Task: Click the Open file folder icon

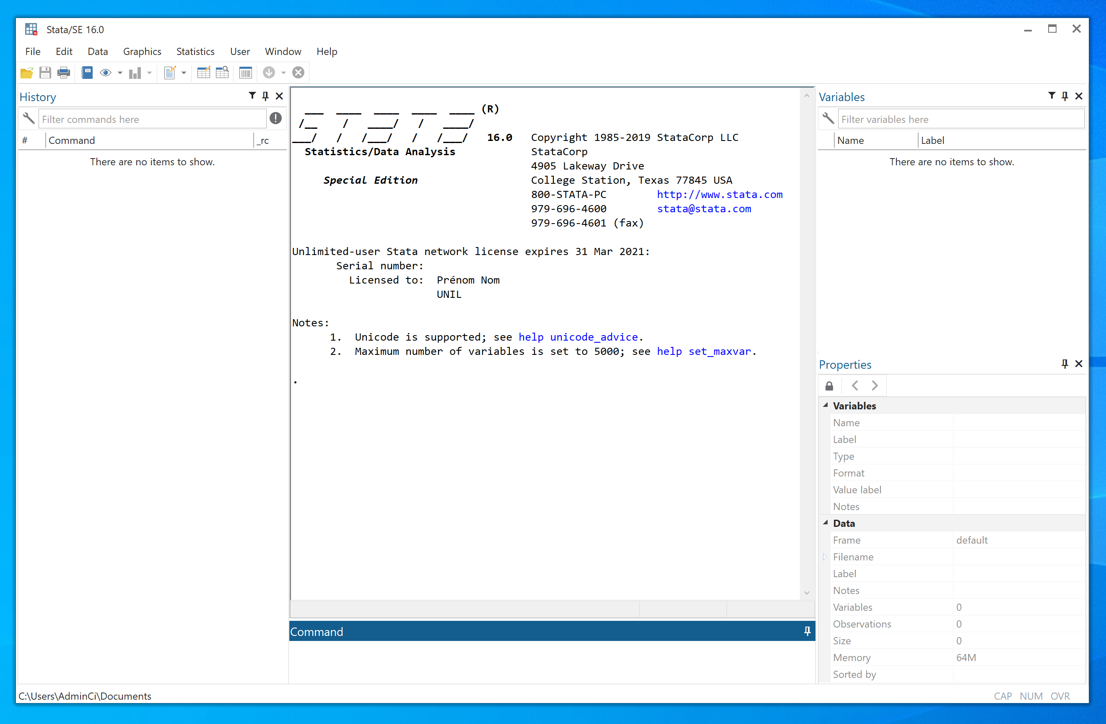Action: pyautogui.click(x=26, y=73)
